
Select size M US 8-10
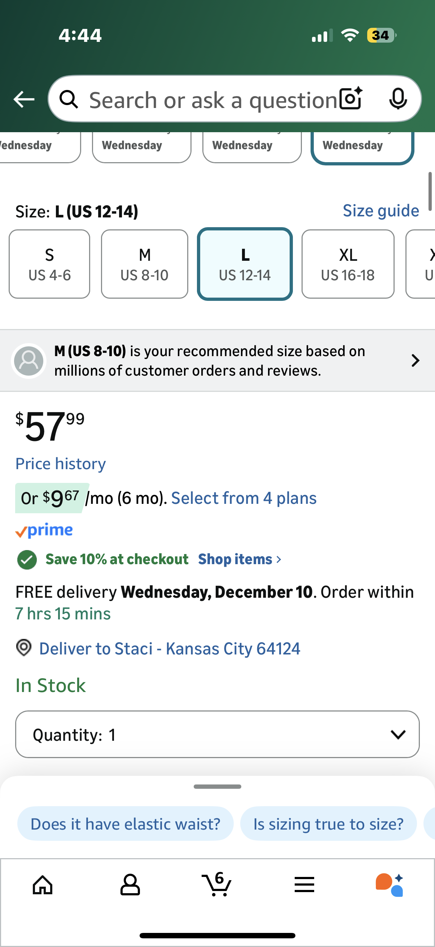tap(145, 264)
